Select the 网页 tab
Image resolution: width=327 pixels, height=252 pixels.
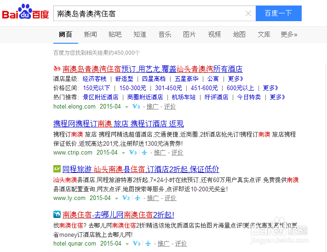pyautogui.click(x=65, y=34)
